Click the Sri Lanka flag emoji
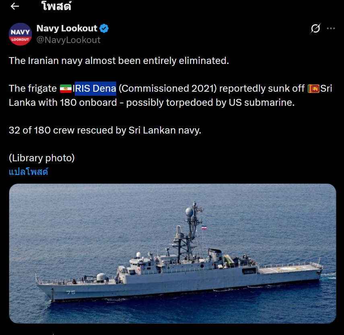The height and width of the screenshot is (335, 344). point(313,88)
